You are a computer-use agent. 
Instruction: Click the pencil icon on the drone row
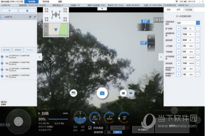point(35,17)
